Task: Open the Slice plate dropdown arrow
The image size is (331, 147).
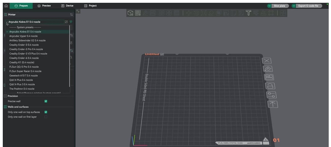Action: [269, 6]
